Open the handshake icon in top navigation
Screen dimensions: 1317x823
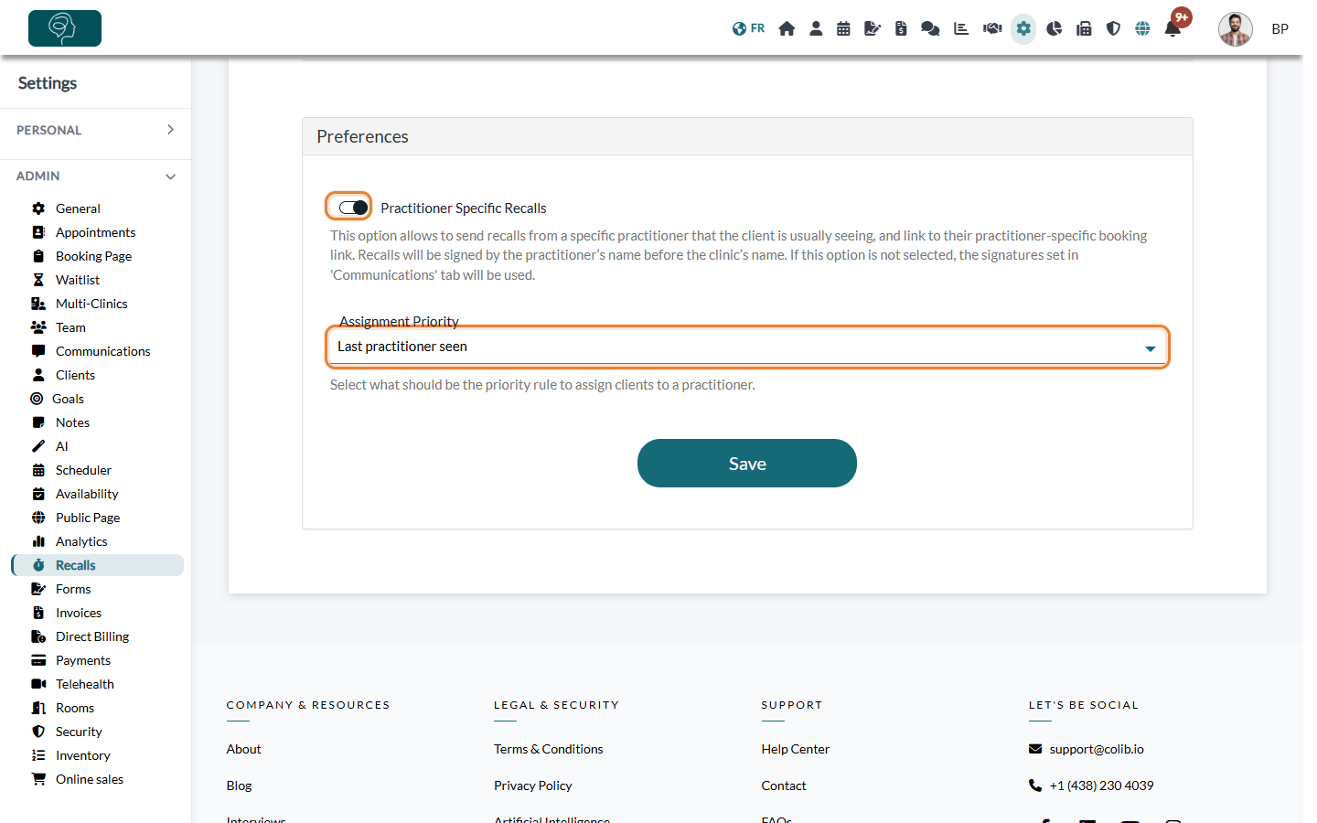[x=992, y=28]
